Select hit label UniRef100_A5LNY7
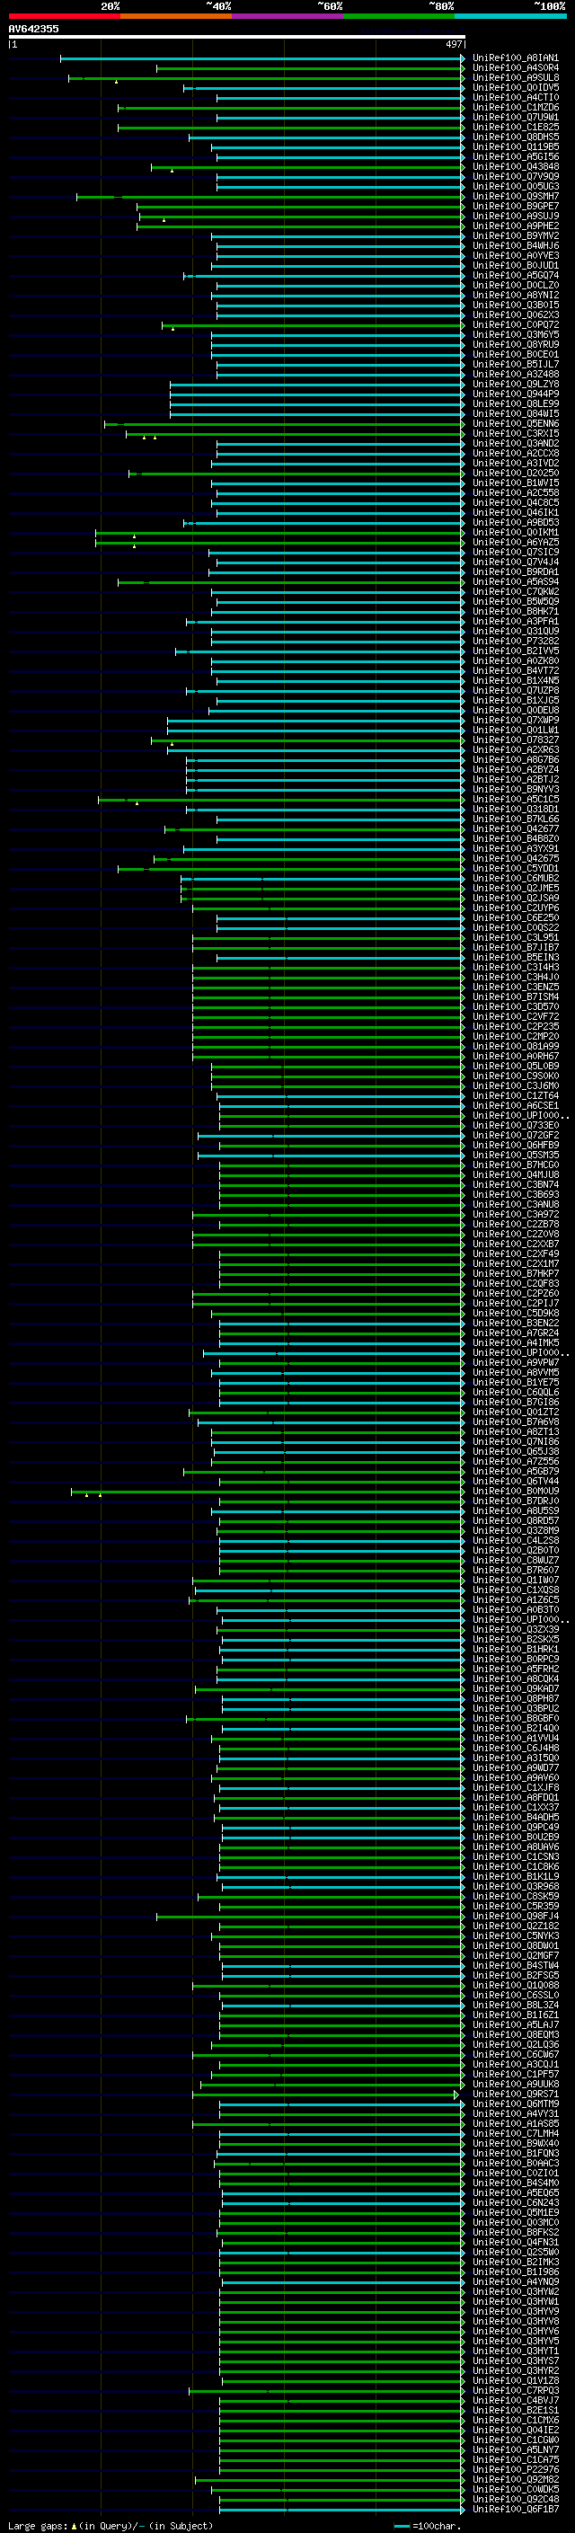This screenshot has width=575, height=2533. 515,2449
